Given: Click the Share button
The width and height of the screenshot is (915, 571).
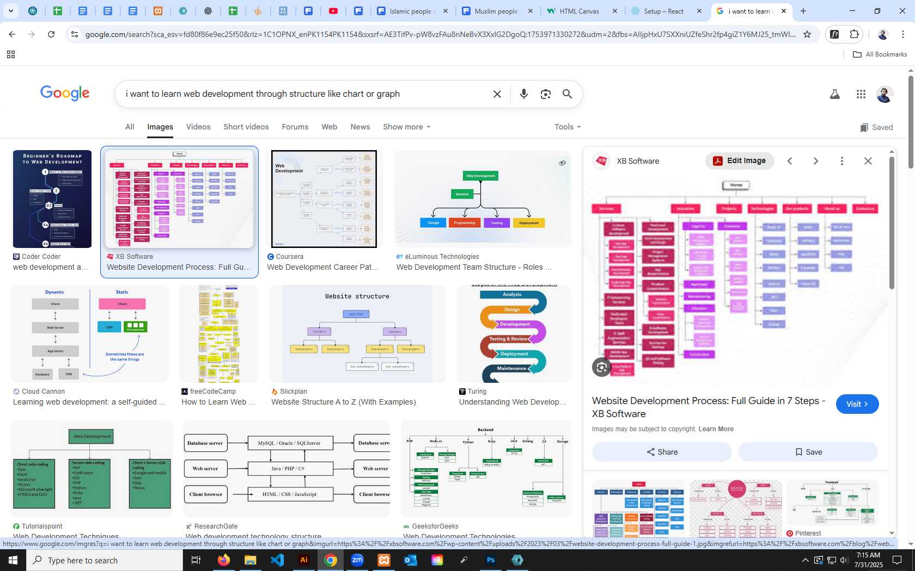Looking at the screenshot, I should point(662,452).
